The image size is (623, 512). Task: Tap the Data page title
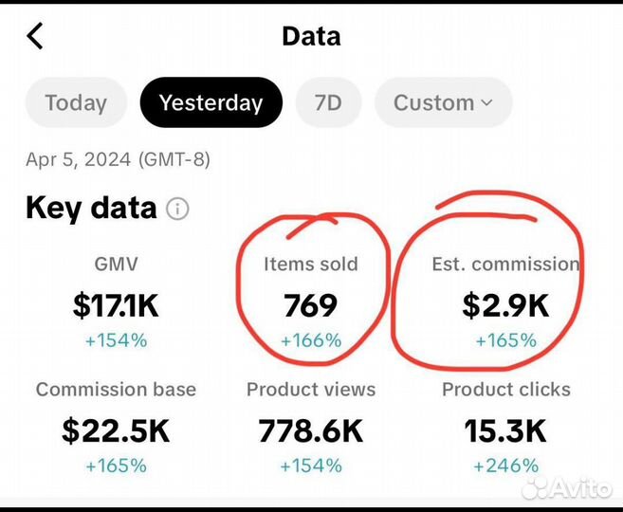(311, 37)
